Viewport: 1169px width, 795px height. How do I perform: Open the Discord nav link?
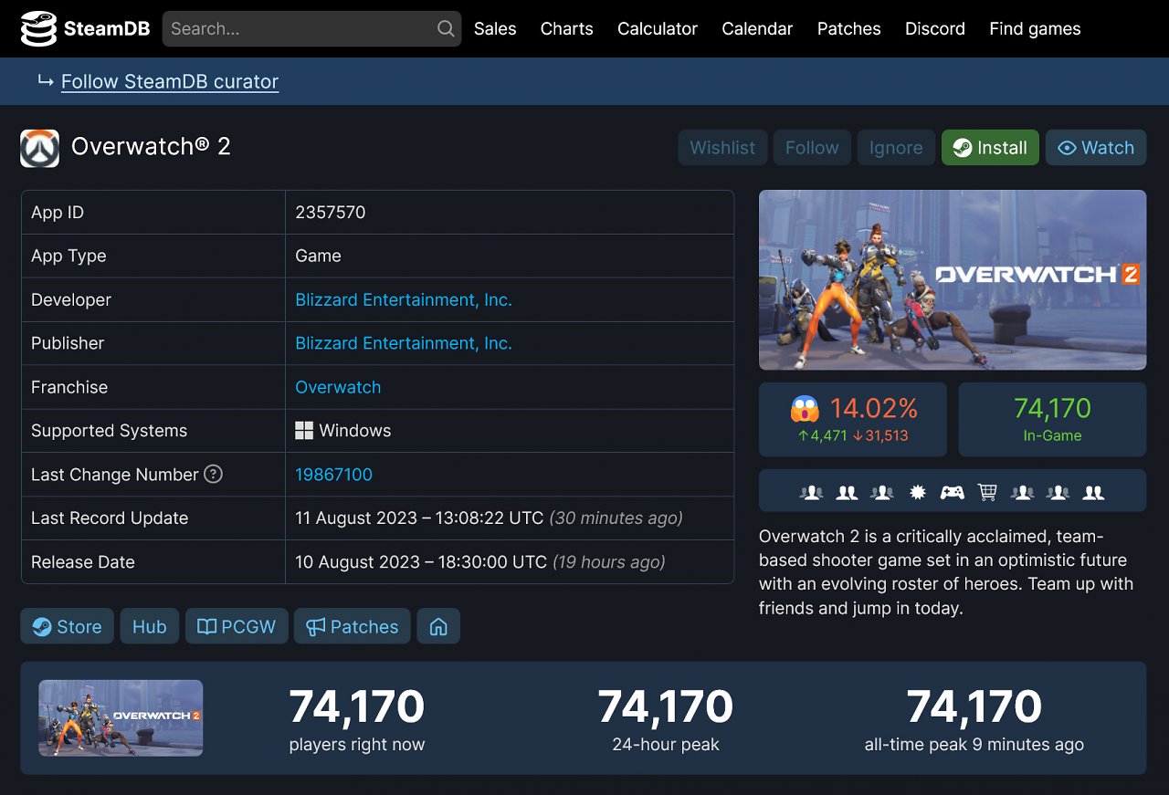tap(934, 28)
